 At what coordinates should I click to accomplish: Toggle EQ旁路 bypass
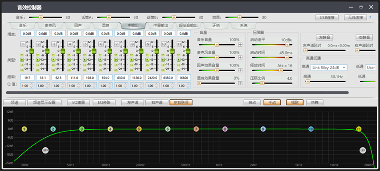[104, 102]
